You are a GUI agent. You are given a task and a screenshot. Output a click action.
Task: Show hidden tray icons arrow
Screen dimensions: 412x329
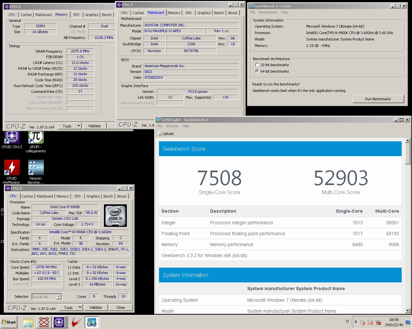click(356, 322)
